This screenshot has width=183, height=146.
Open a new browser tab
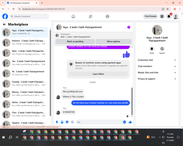pos(42,3)
